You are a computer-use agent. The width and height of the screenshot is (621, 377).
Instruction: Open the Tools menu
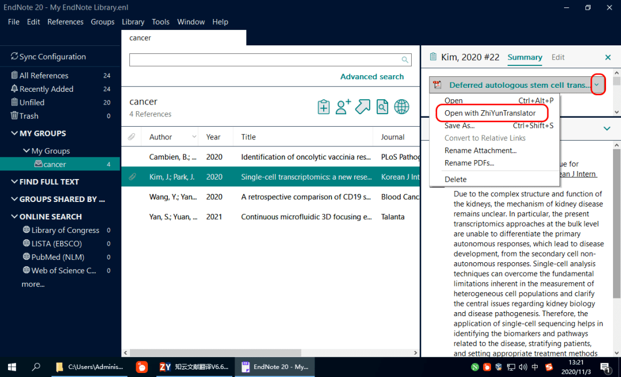click(160, 22)
